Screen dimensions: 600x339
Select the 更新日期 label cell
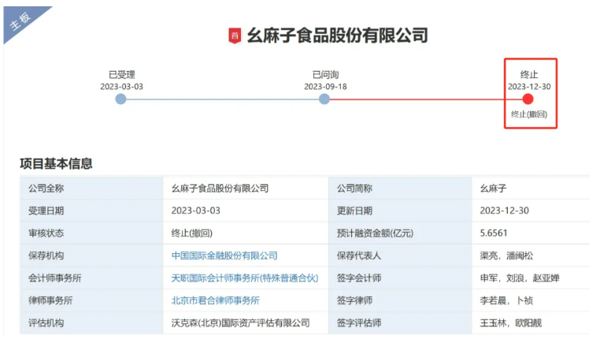(x=400, y=210)
